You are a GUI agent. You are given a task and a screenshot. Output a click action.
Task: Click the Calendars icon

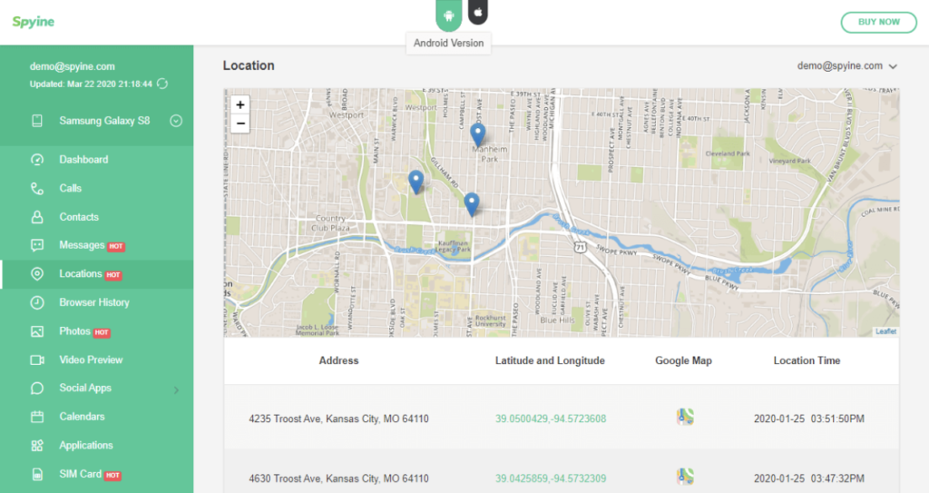click(x=36, y=417)
